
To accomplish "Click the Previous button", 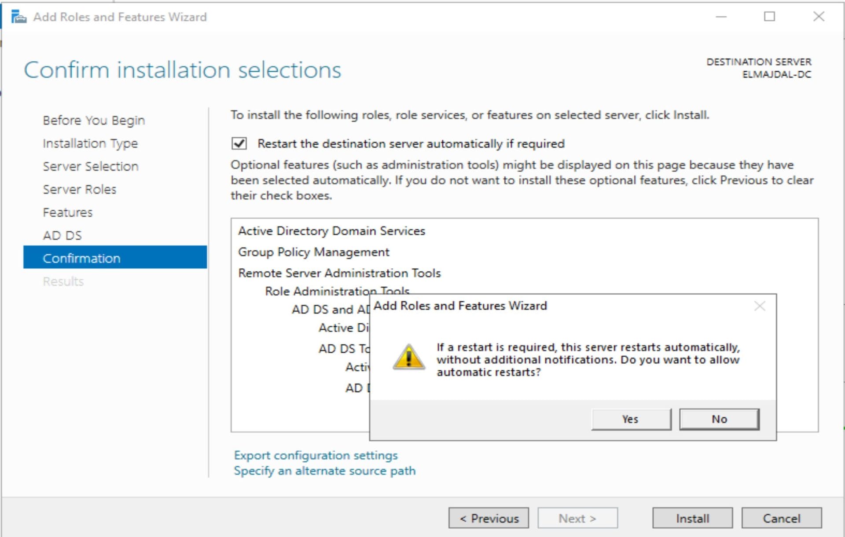I will [x=489, y=518].
